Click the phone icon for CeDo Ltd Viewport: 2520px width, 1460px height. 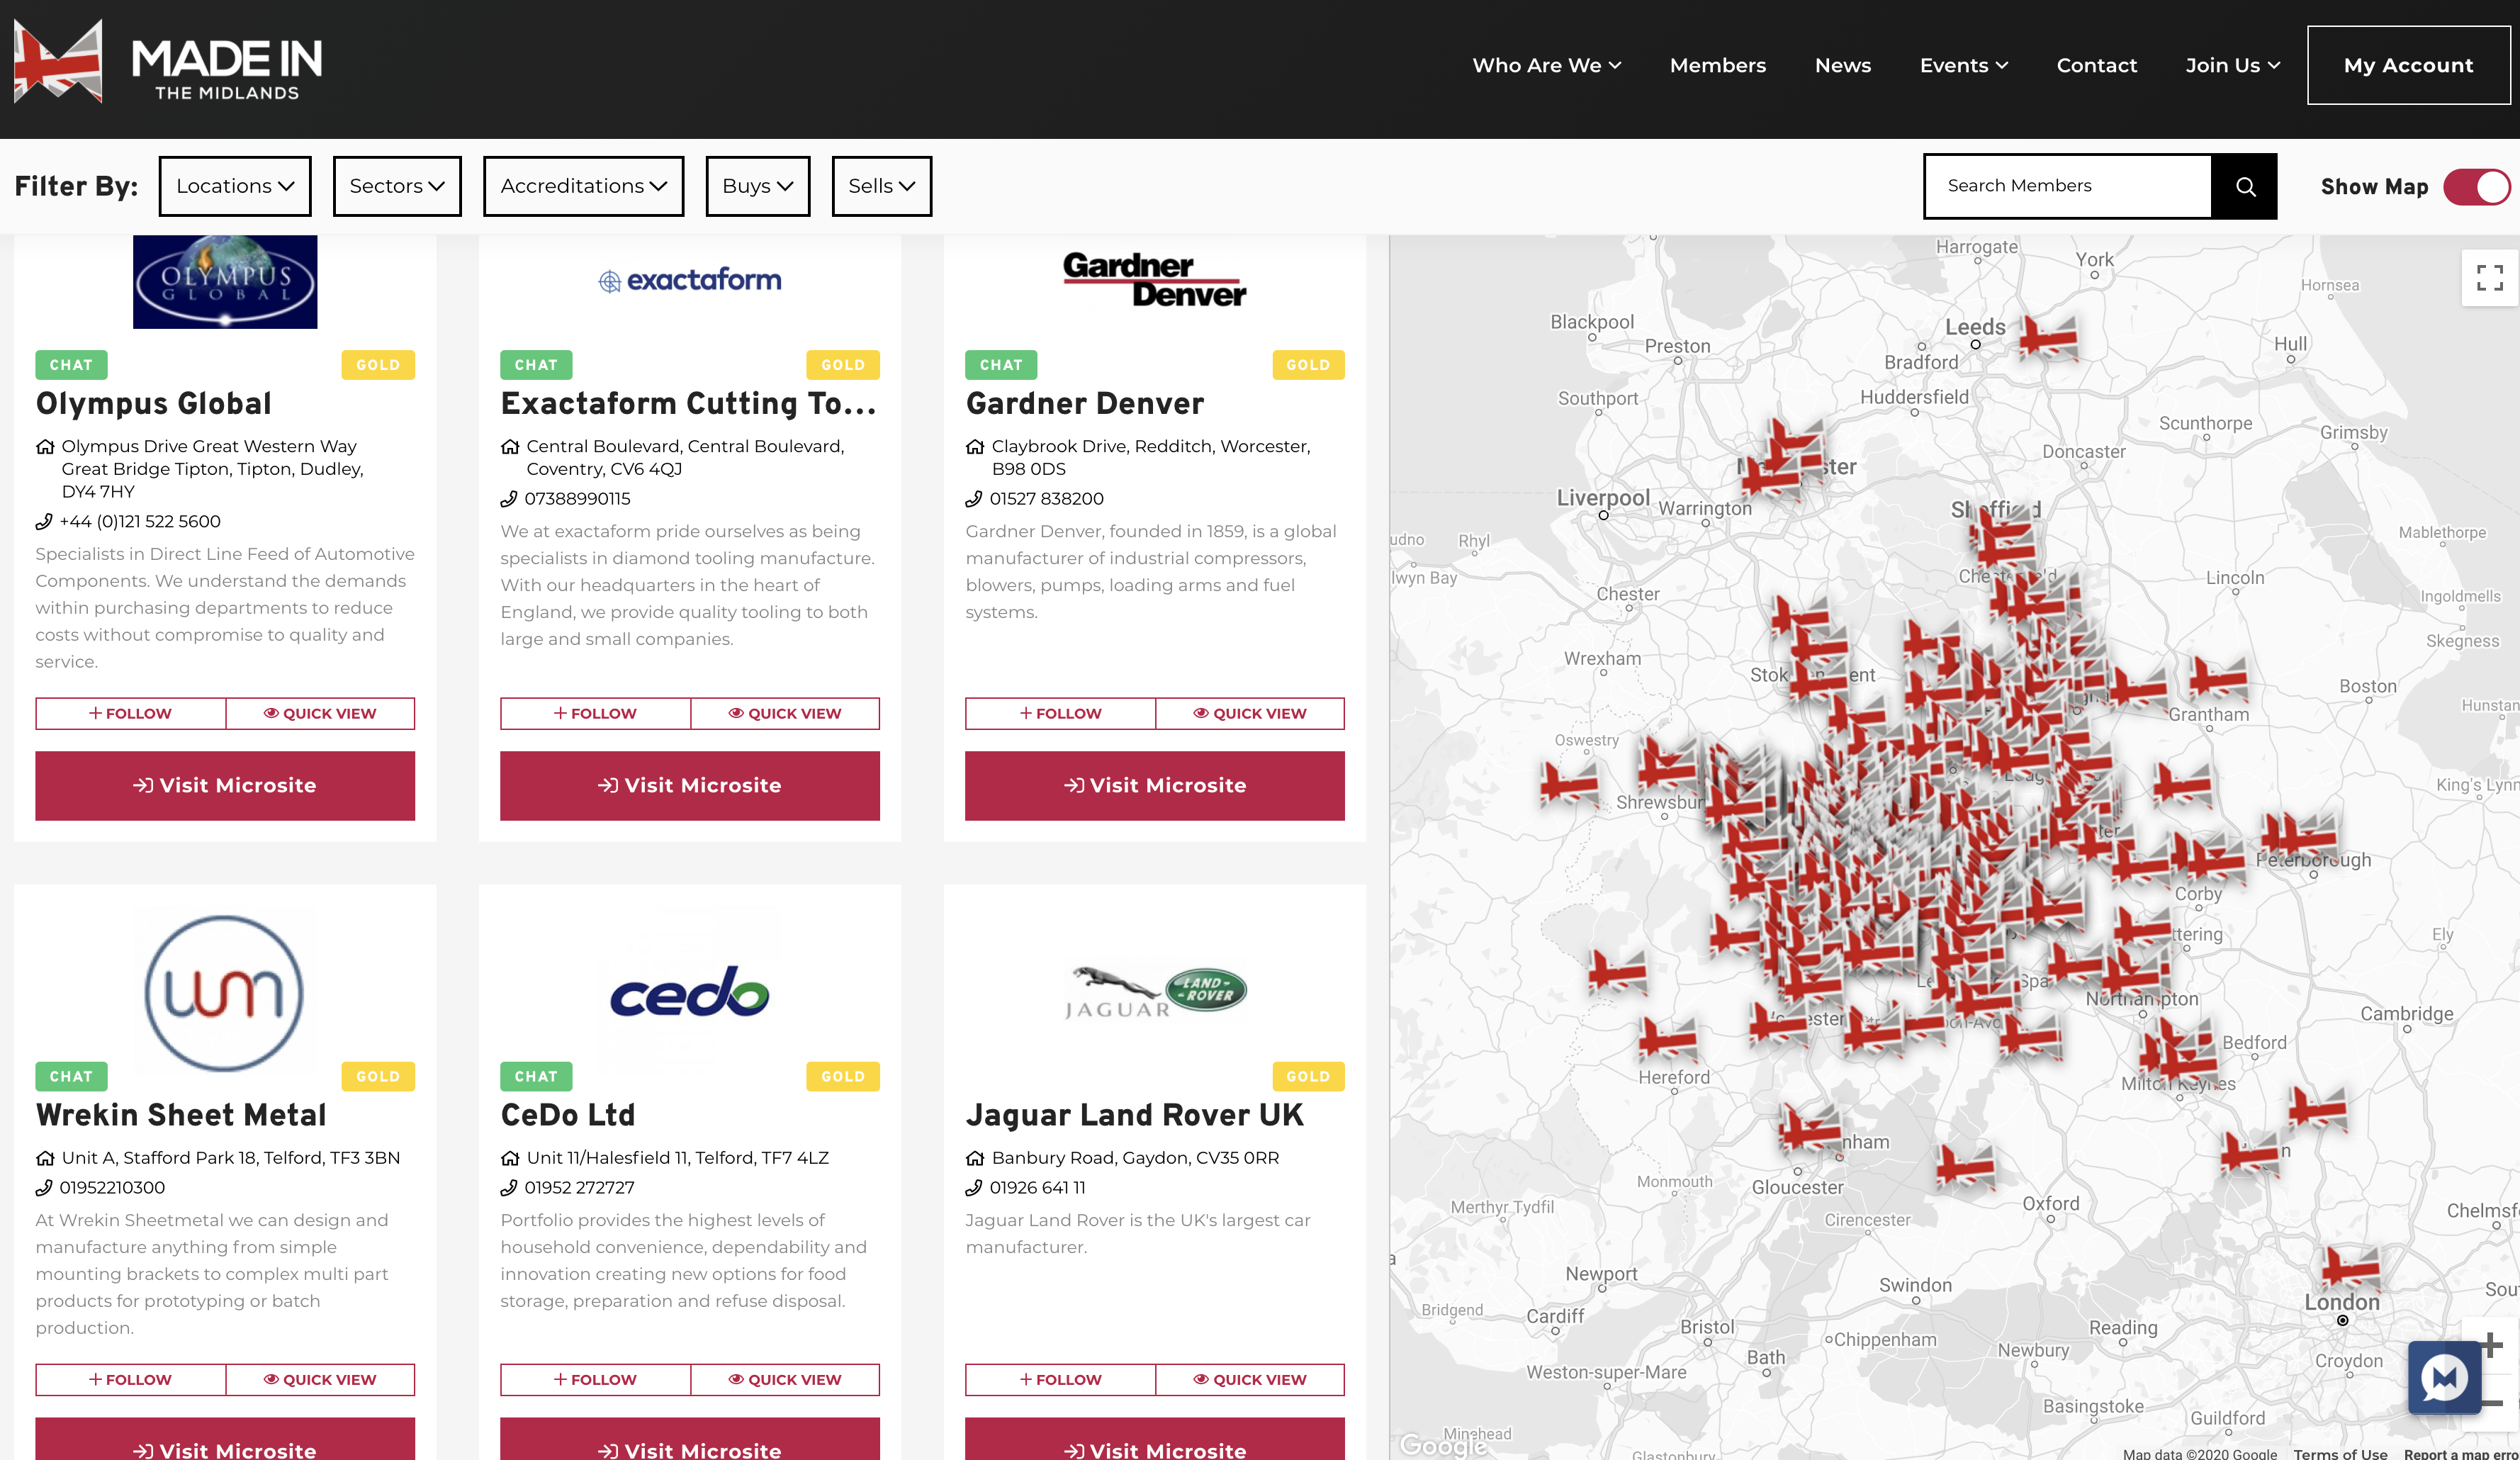click(x=509, y=1187)
